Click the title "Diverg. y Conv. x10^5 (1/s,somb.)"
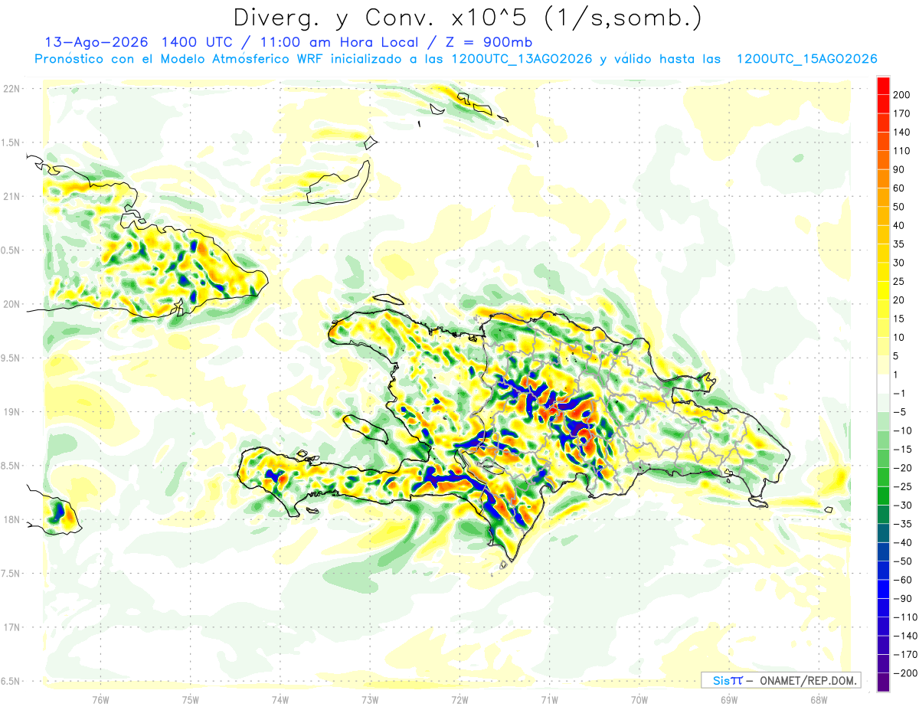Screen dimensions: 919x710 (x=466, y=18)
